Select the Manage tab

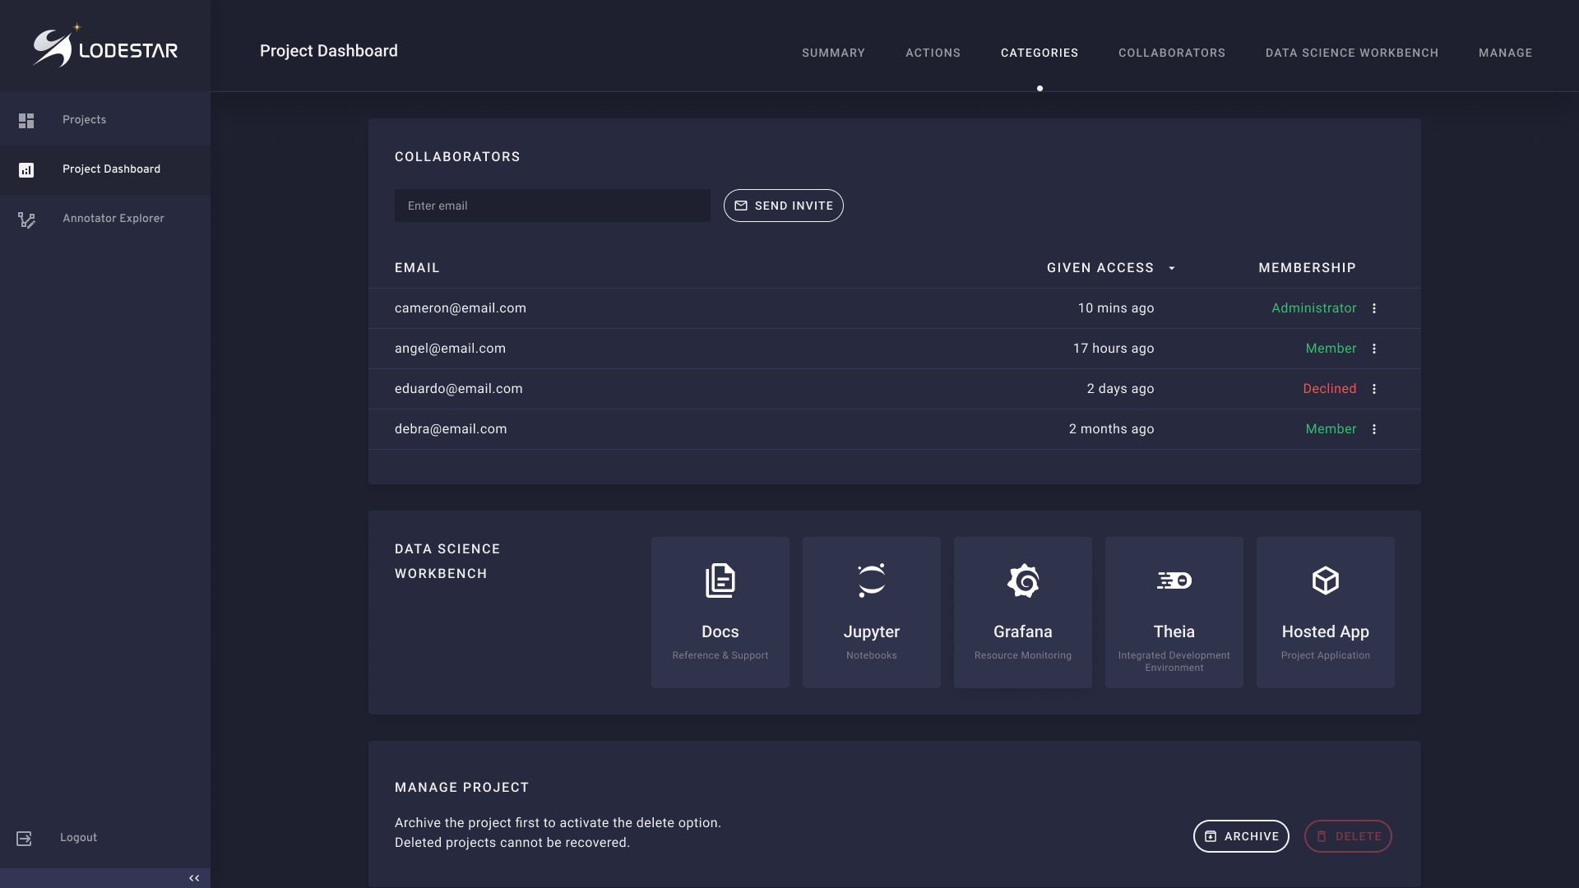click(x=1505, y=53)
